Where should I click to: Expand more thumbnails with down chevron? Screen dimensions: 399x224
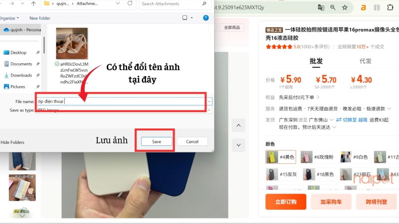tap(22, 216)
